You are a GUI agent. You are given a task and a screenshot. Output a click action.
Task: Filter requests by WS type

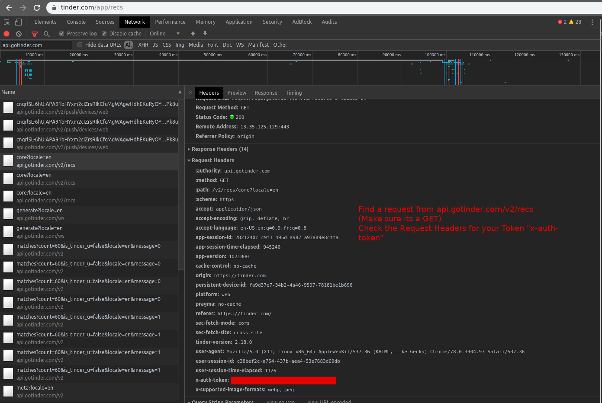pos(240,45)
